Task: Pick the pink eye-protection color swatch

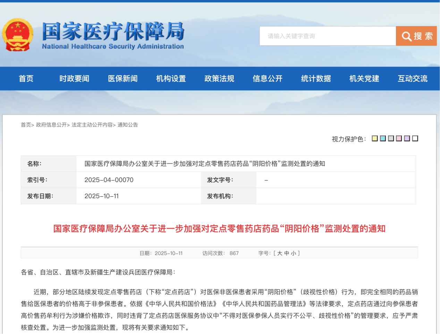Action: 399,139
